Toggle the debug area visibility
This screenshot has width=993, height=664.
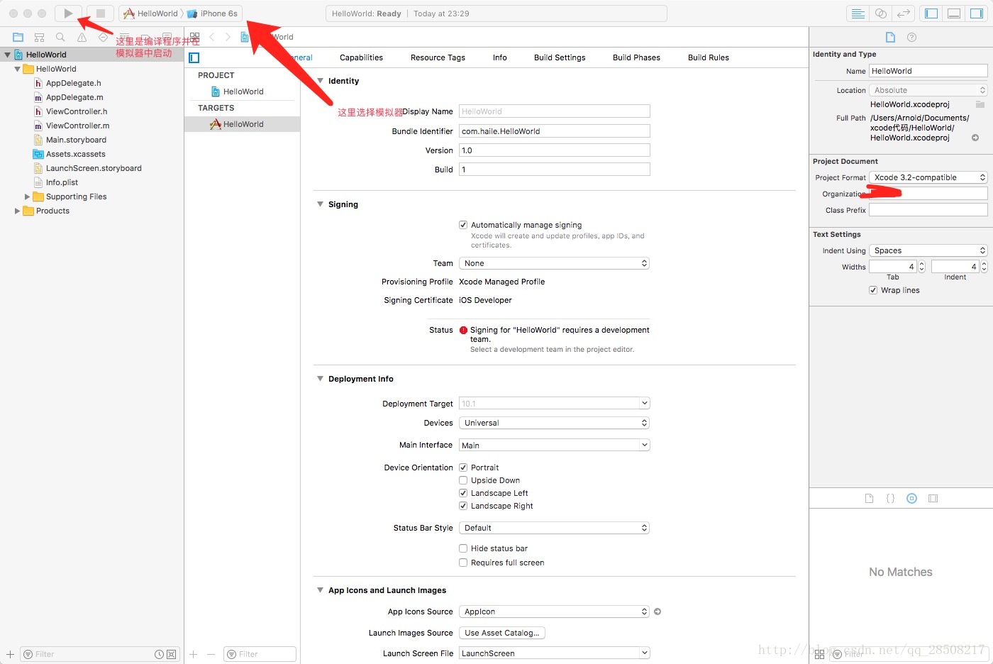(x=954, y=13)
